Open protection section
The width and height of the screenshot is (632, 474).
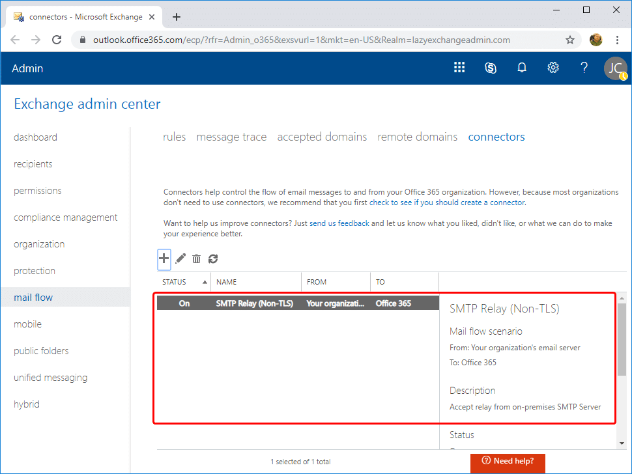(35, 271)
